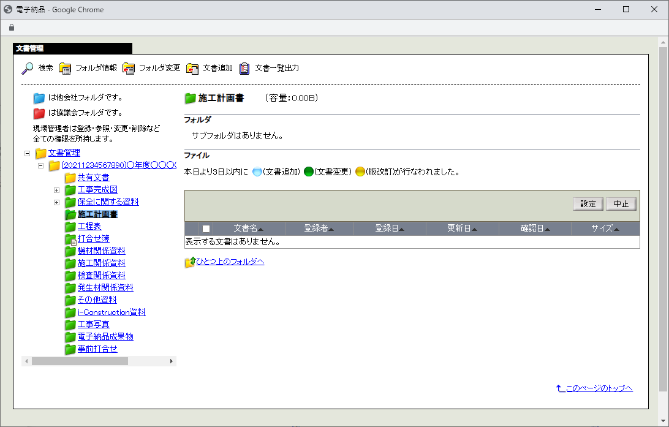This screenshot has height=427, width=669.
Task: Click the folder icon for i-Construction資料
Action: [x=70, y=312]
